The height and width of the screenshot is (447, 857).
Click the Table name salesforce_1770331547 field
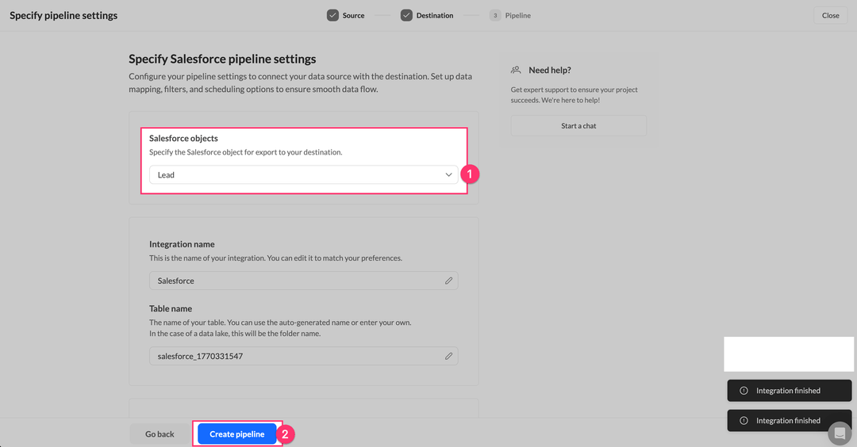pos(303,356)
